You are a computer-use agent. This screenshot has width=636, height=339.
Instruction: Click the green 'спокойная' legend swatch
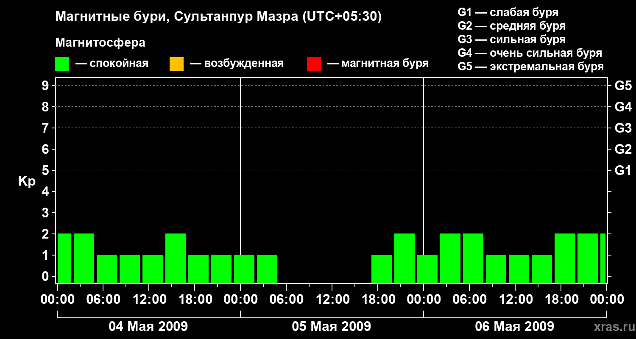coord(62,64)
